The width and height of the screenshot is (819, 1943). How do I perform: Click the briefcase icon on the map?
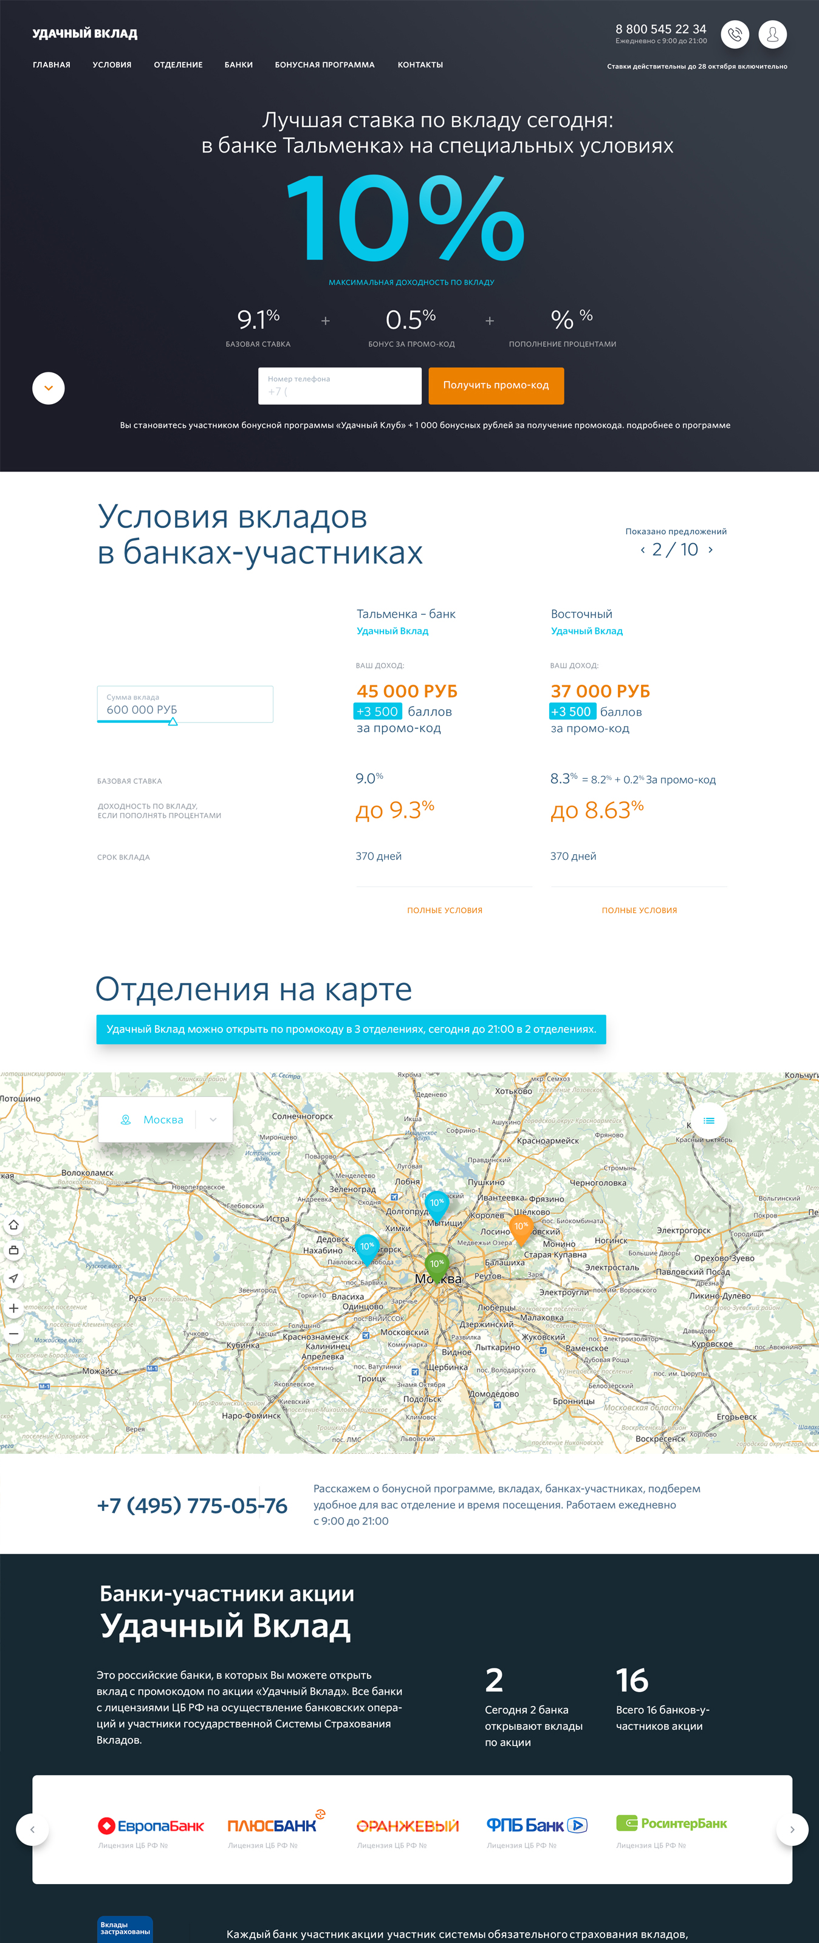(x=13, y=1250)
